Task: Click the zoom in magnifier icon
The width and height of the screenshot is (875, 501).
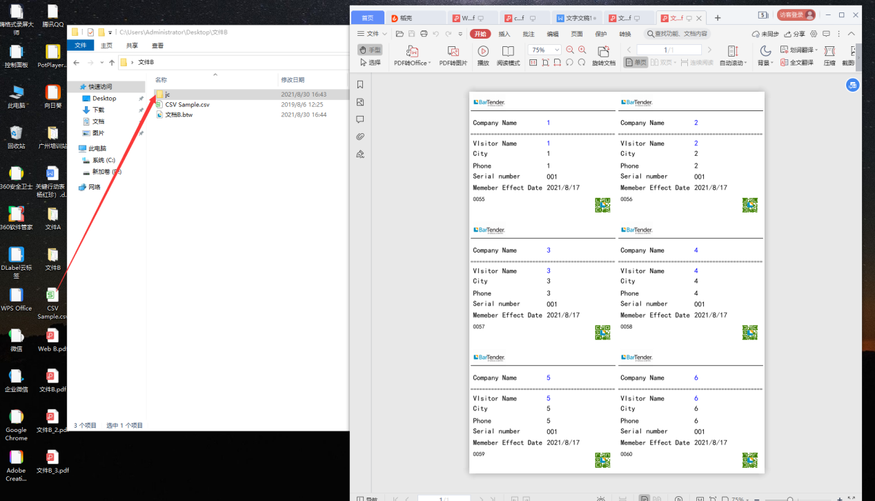Action: click(x=582, y=50)
